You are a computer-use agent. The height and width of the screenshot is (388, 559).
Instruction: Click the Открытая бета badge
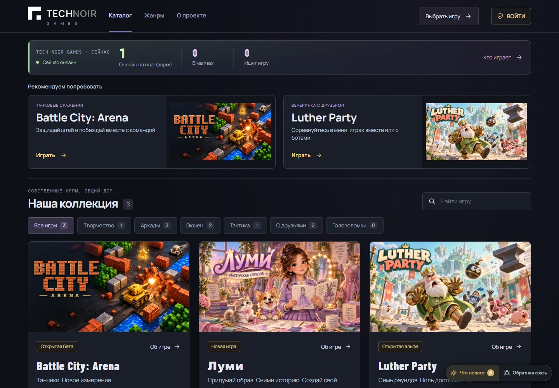click(57, 346)
